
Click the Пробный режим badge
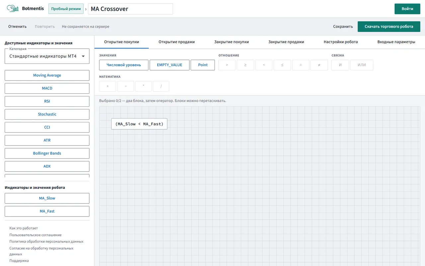(66, 9)
